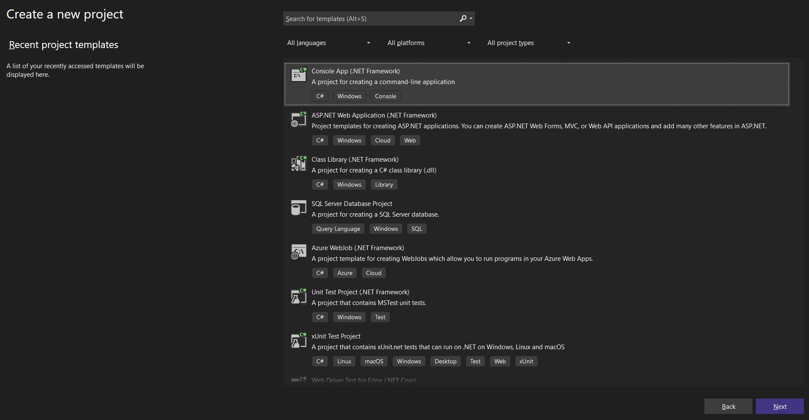Go back with the Back button
The height and width of the screenshot is (420, 809).
click(728, 406)
